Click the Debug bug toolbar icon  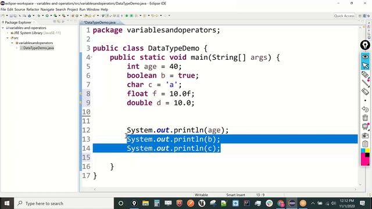tap(38, 16)
